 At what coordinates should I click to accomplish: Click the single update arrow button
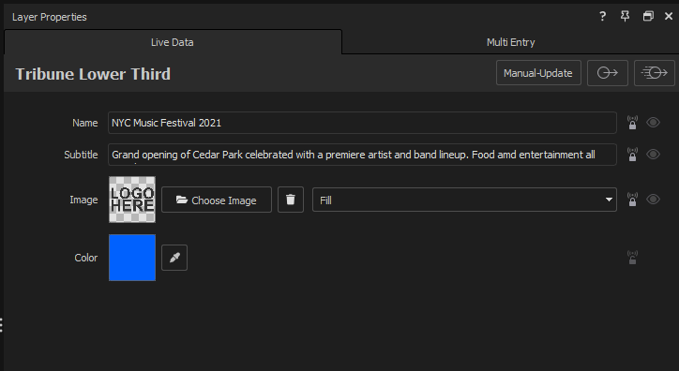pos(607,73)
